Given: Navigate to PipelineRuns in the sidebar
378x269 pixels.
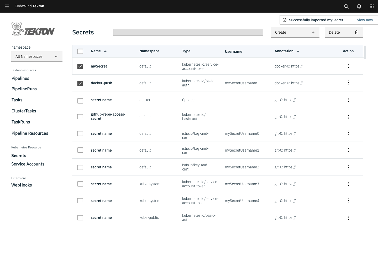Looking at the screenshot, I should 24,89.
